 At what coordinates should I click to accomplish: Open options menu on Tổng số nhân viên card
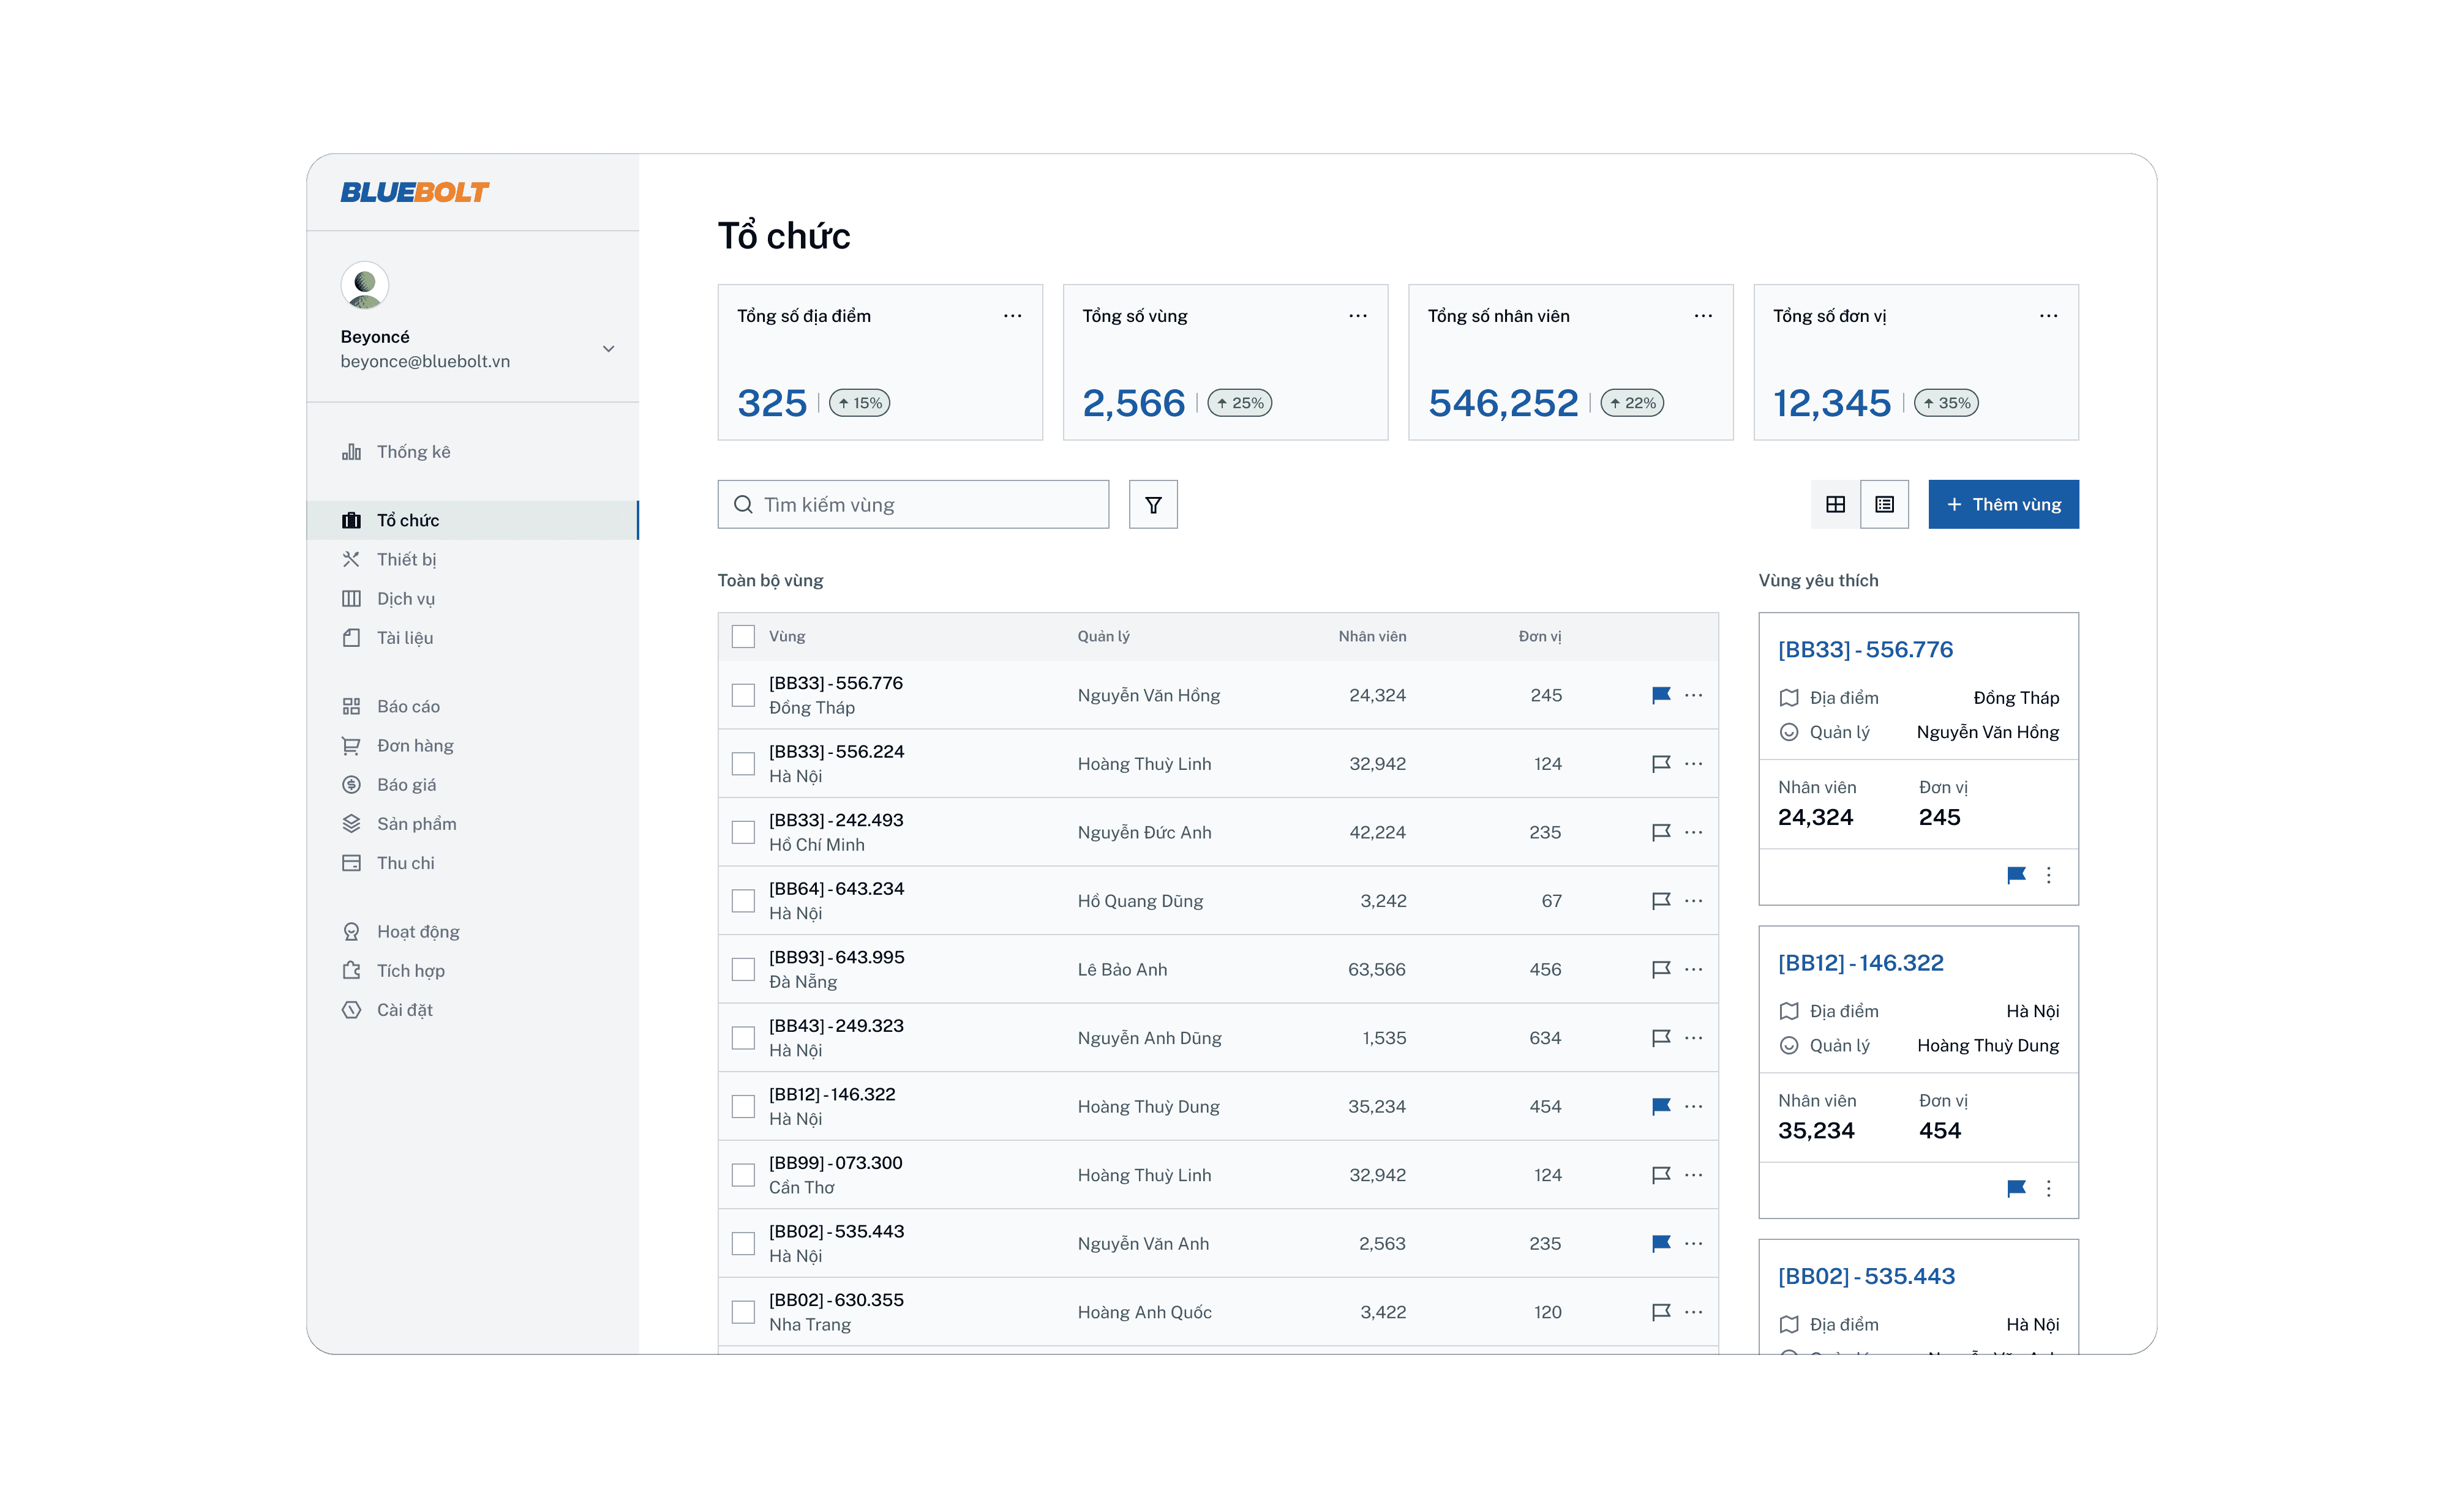(1703, 316)
